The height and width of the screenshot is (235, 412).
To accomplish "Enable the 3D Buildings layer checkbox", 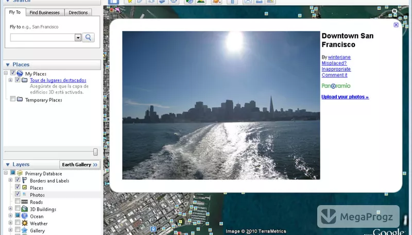I will coord(18,208).
